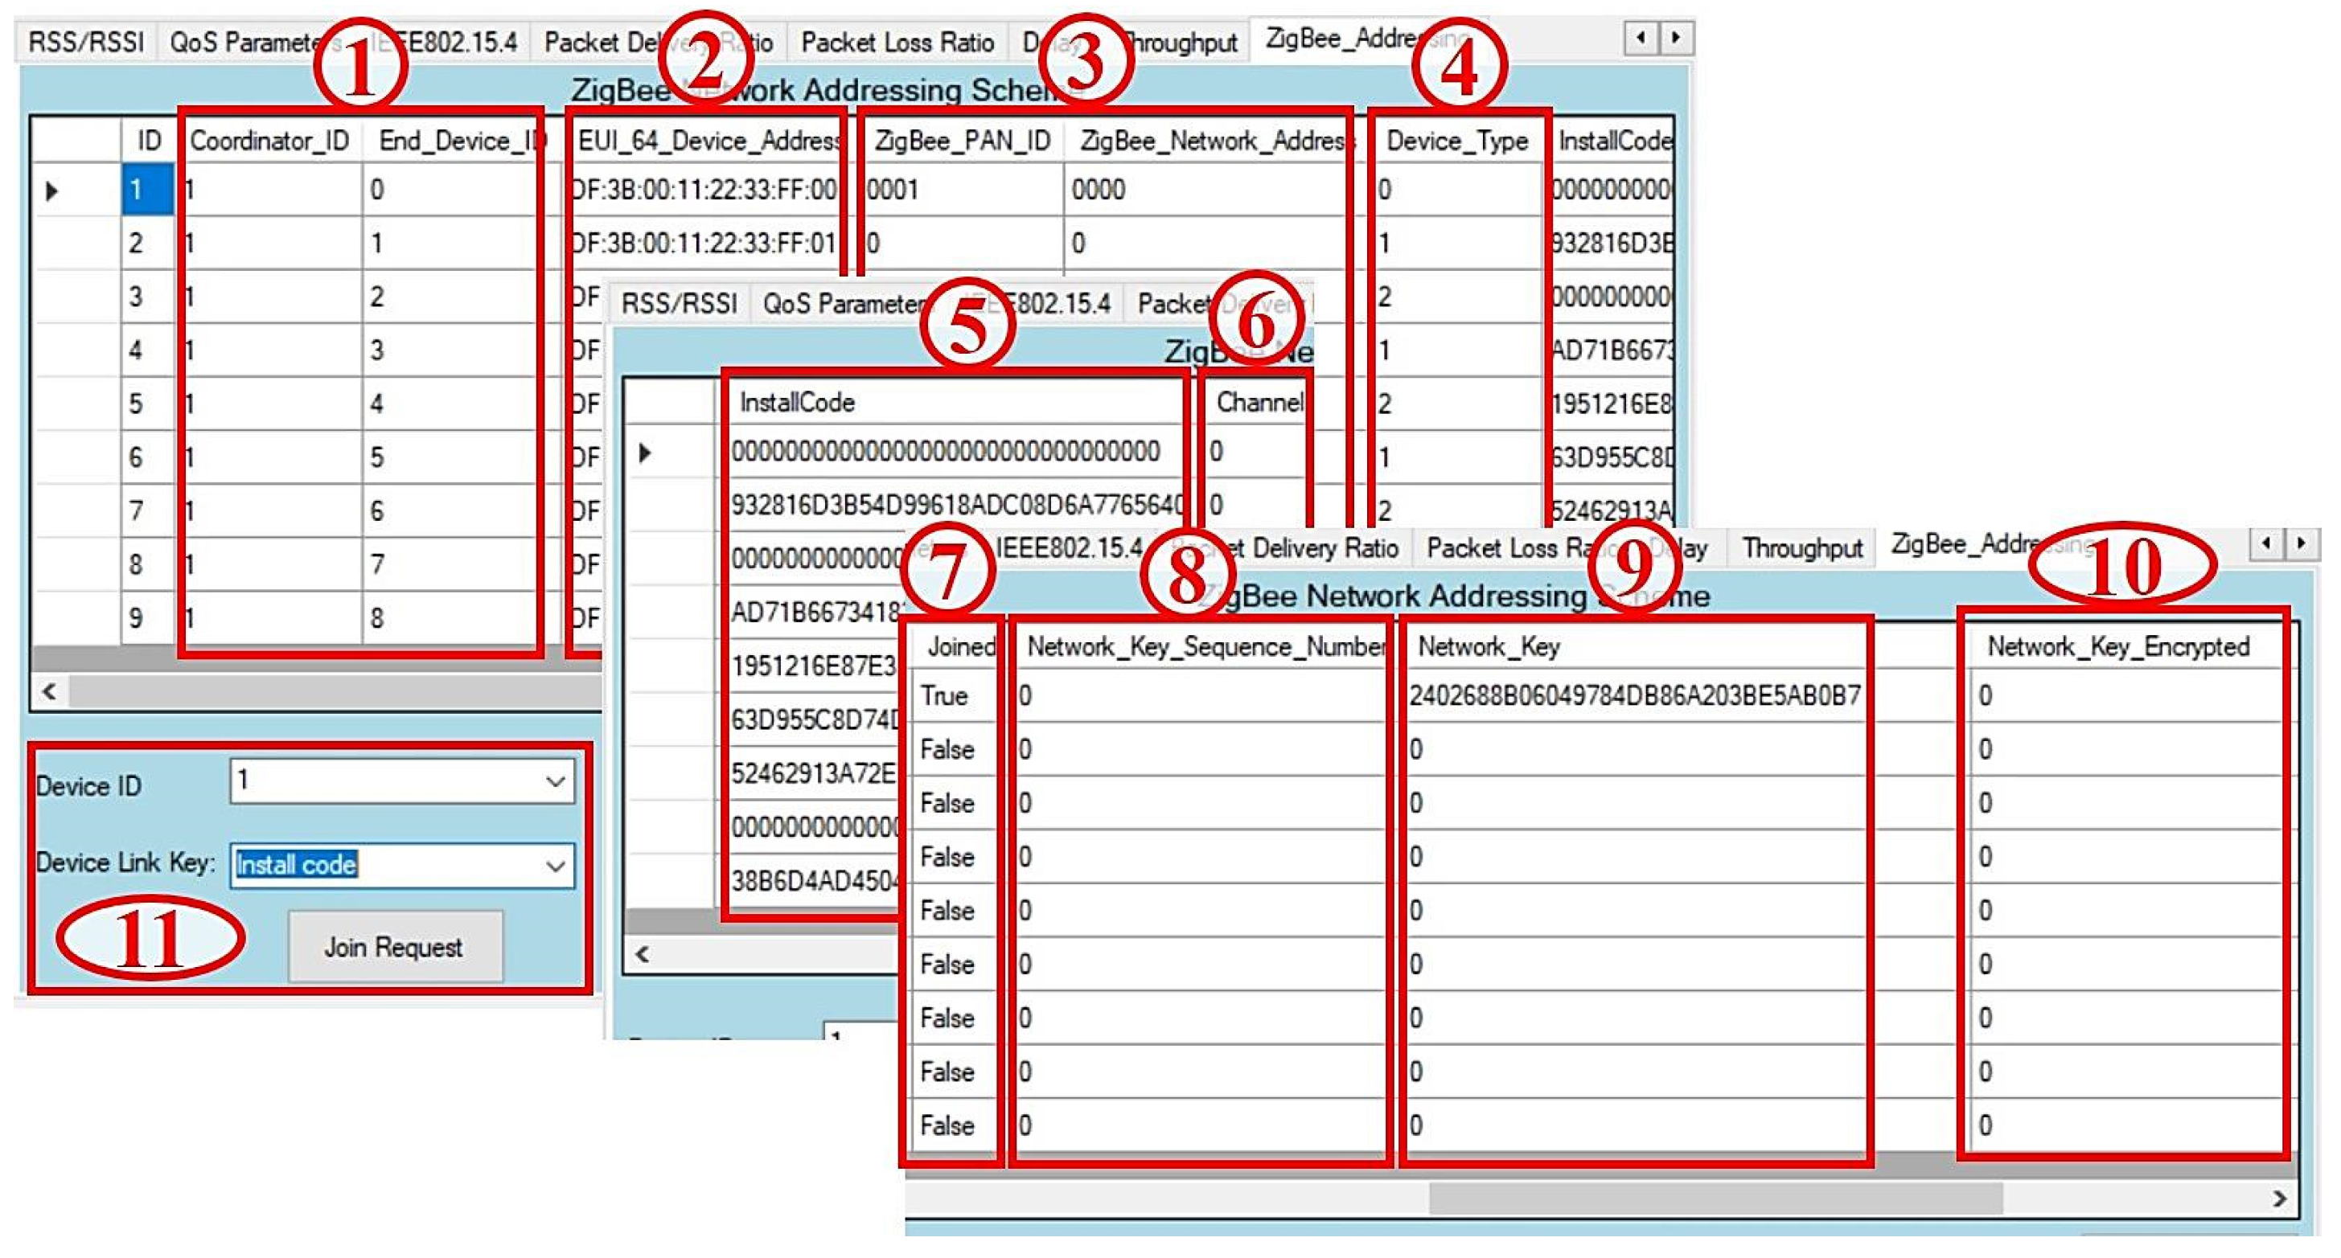Open the Packet Loss Ratio tab at top
Viewport: 2341px width, 1258px height.
[897, 43]
